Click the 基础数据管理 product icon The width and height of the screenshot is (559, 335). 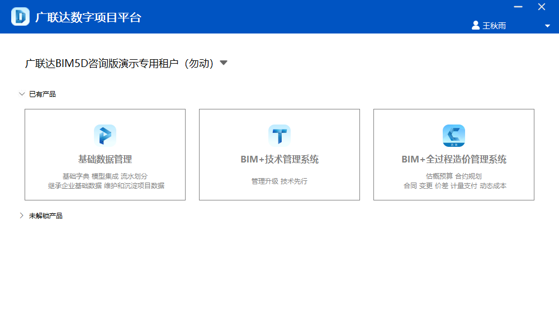point(105,136)
